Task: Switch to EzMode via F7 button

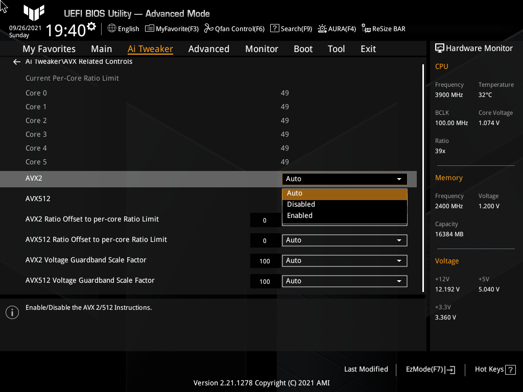Action: pos(430,369)
